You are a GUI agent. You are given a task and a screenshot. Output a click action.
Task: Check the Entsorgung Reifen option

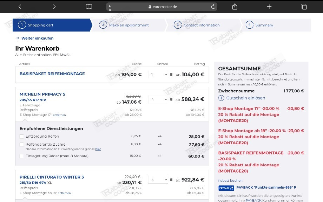(21, 137)
